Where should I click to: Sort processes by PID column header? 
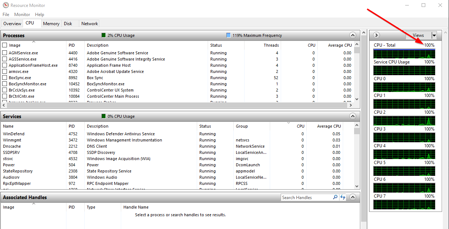pos(75,45)
